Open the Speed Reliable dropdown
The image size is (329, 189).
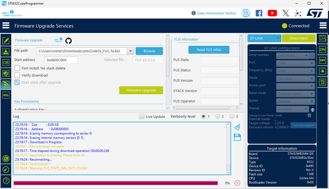click(295, 101)
